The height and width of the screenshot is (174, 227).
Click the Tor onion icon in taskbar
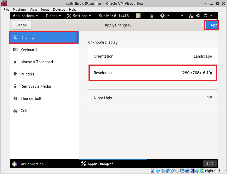coord(15,164)
